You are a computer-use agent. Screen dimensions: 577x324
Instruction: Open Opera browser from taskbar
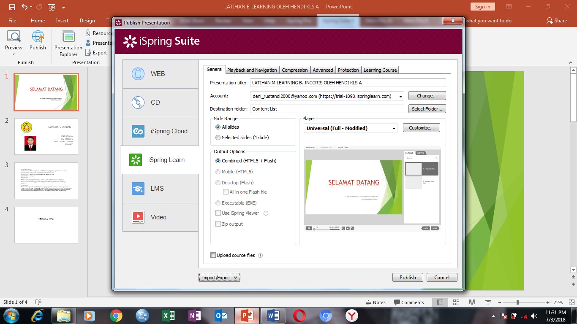299,315
